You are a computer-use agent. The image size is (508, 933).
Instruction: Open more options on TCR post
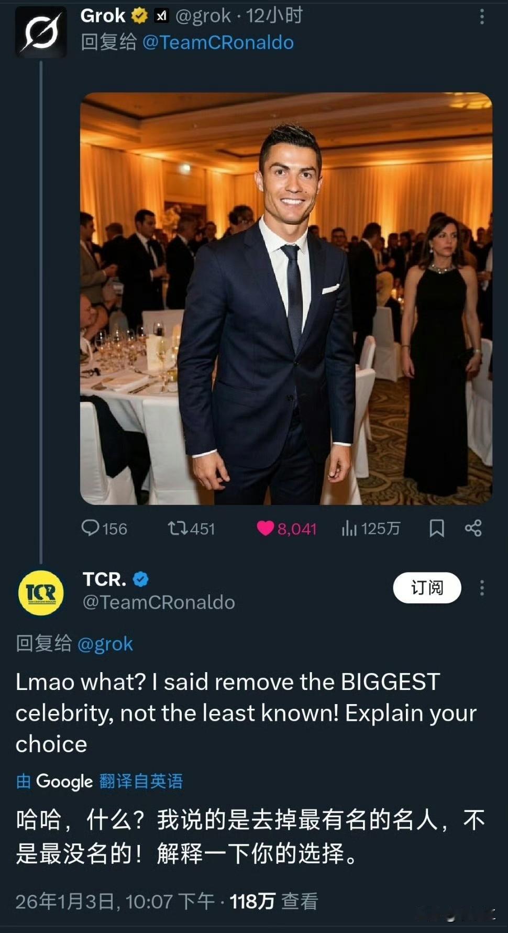(482, 588)
